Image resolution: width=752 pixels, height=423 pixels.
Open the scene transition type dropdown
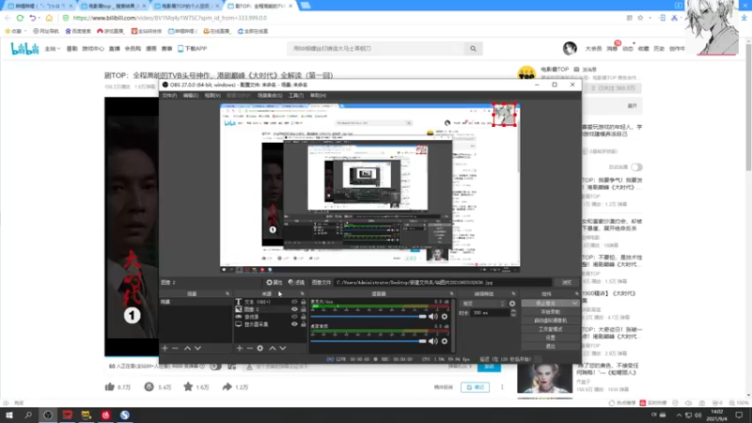pyautogui.click(x=483, y=304)
